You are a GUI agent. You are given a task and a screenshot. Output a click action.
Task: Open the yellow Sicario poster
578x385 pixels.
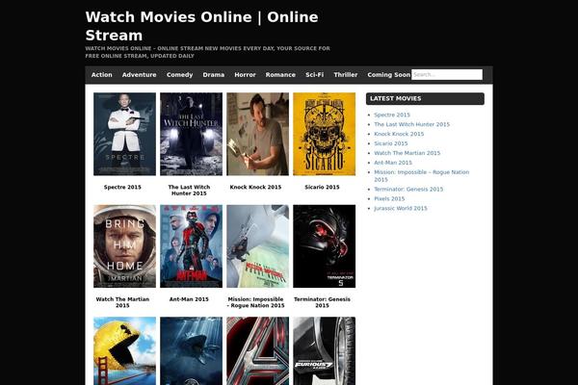click(x=324, y=134)
